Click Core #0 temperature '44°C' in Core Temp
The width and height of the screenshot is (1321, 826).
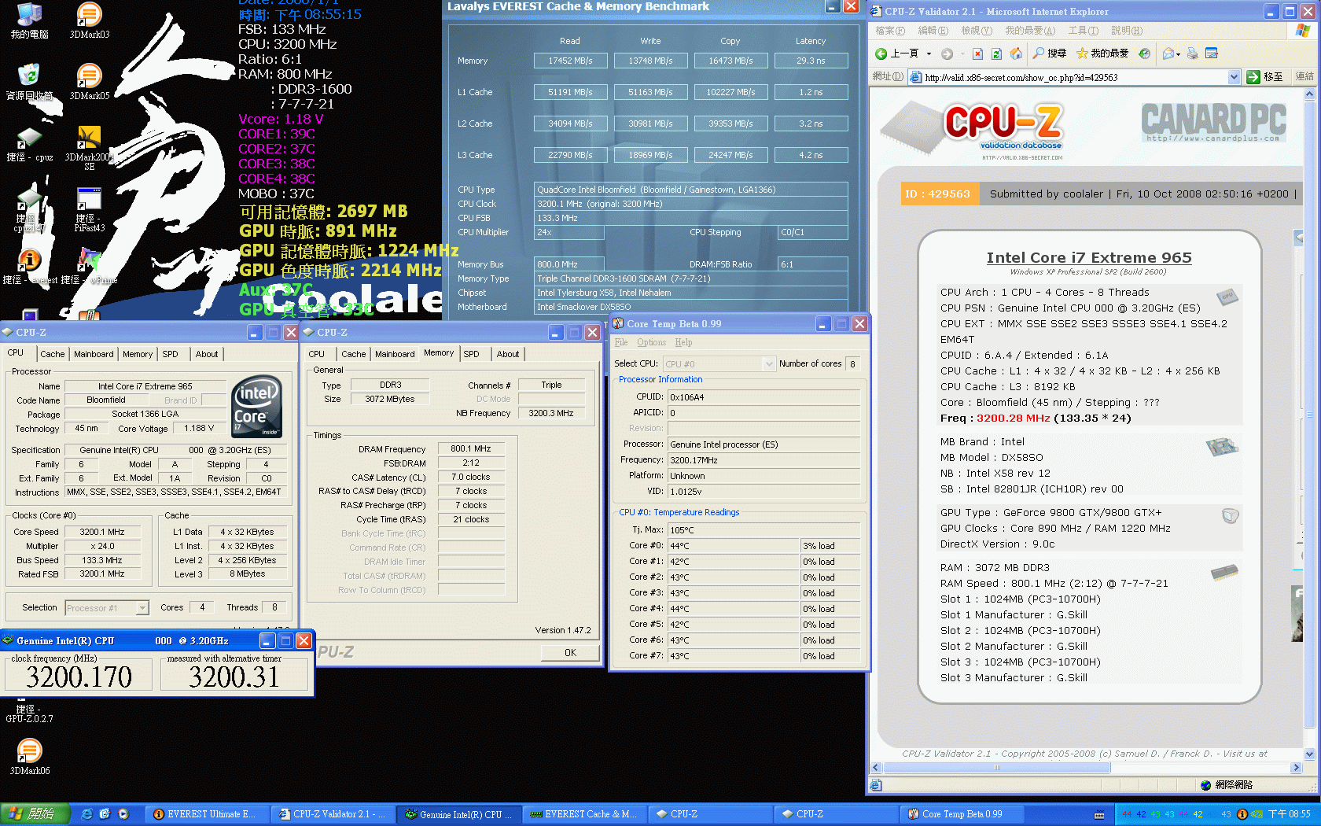point(733,546)
